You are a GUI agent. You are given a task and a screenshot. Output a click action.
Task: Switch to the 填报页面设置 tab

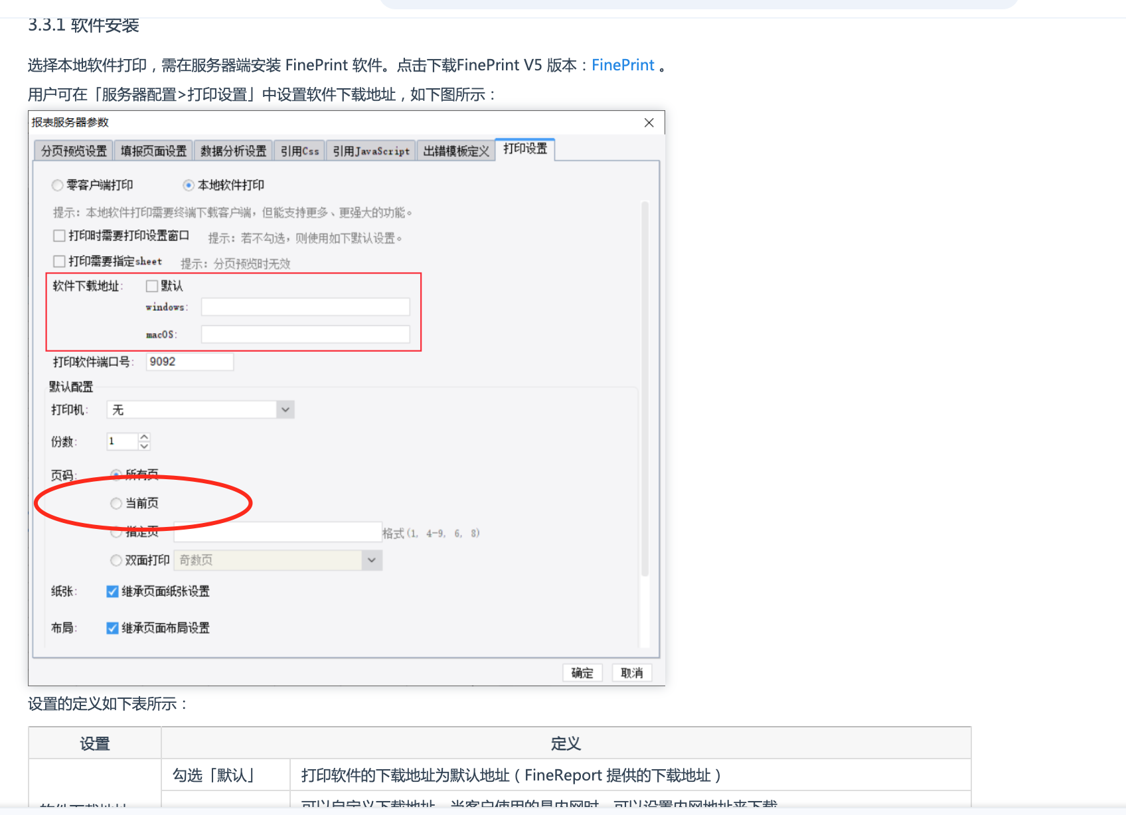[153, 151]
